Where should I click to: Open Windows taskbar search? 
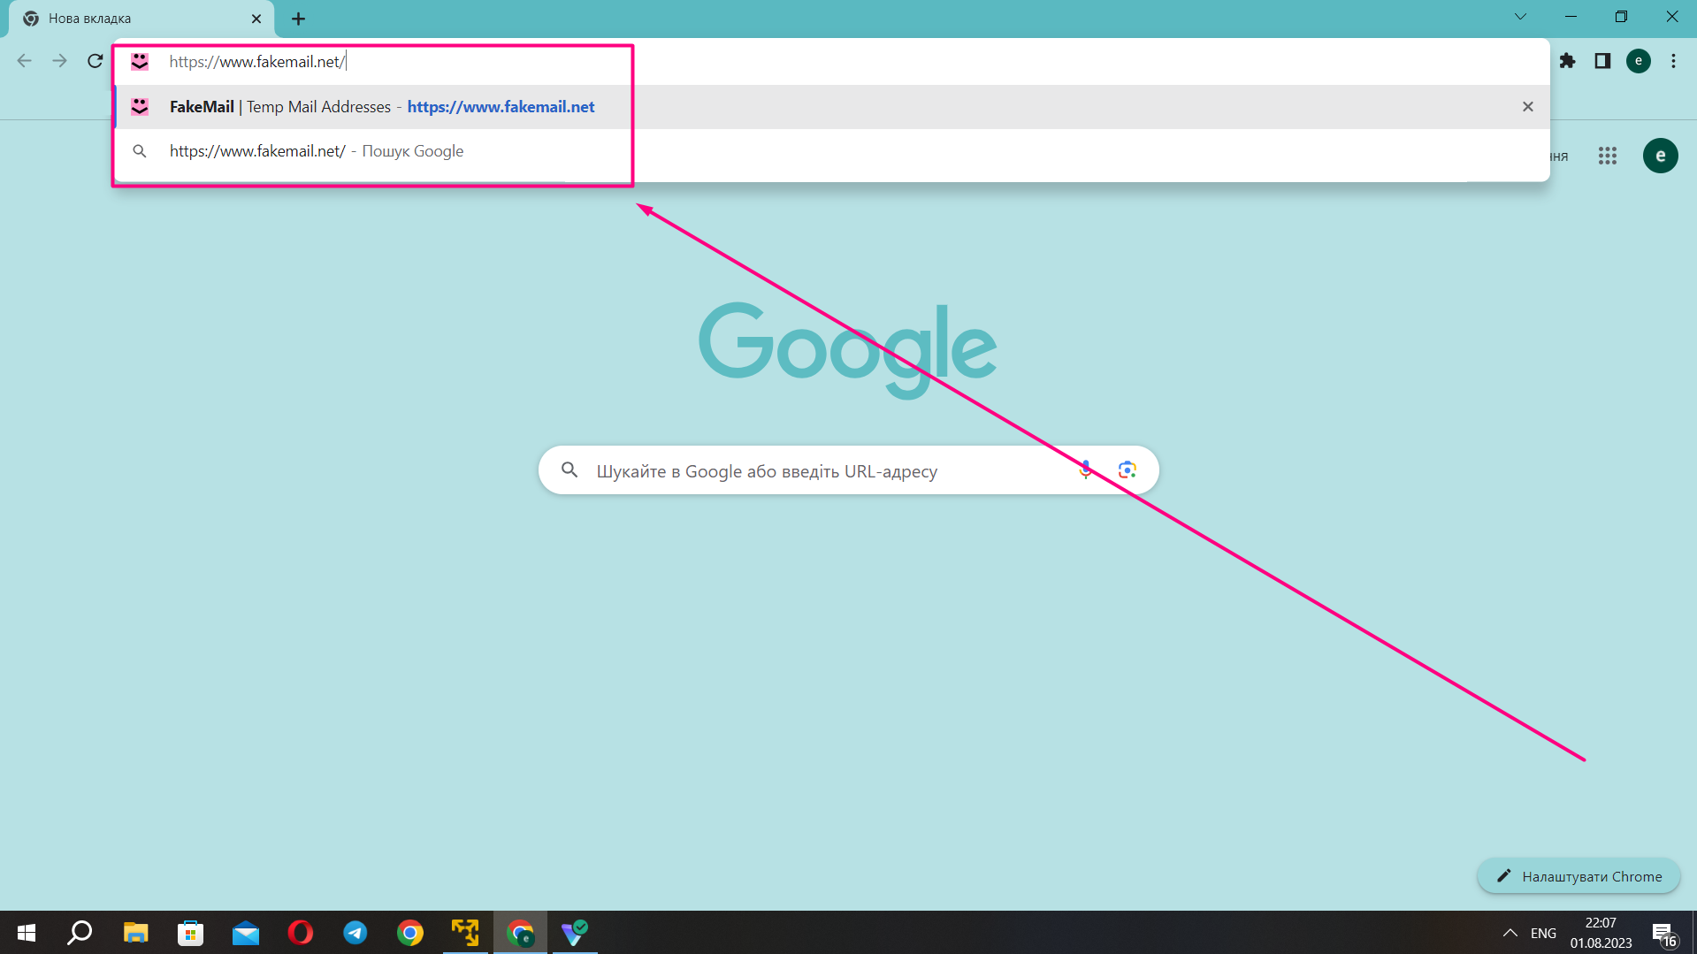80,933
